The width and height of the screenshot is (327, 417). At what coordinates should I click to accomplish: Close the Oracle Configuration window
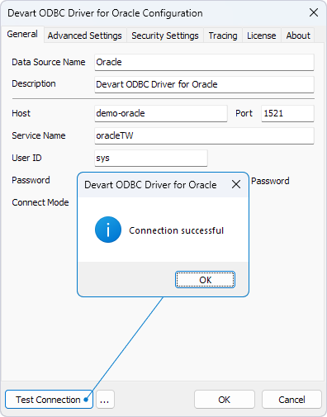314,12
